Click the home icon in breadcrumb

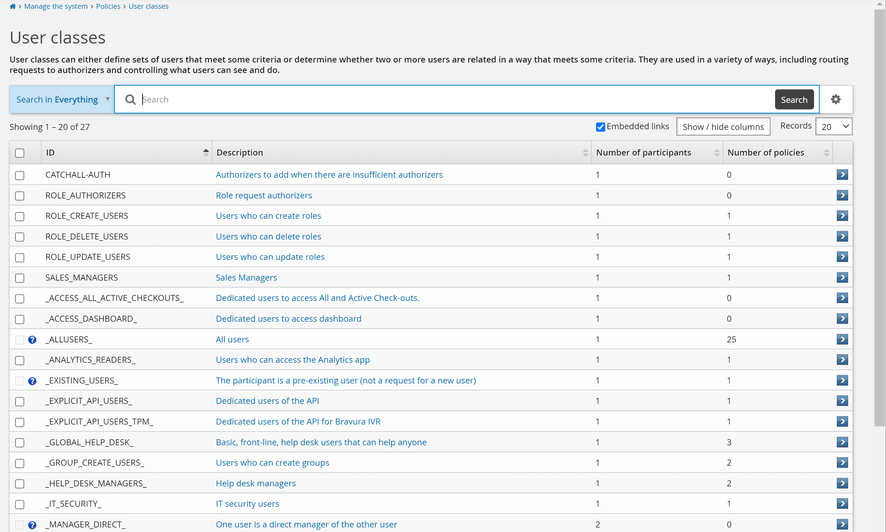13,6
